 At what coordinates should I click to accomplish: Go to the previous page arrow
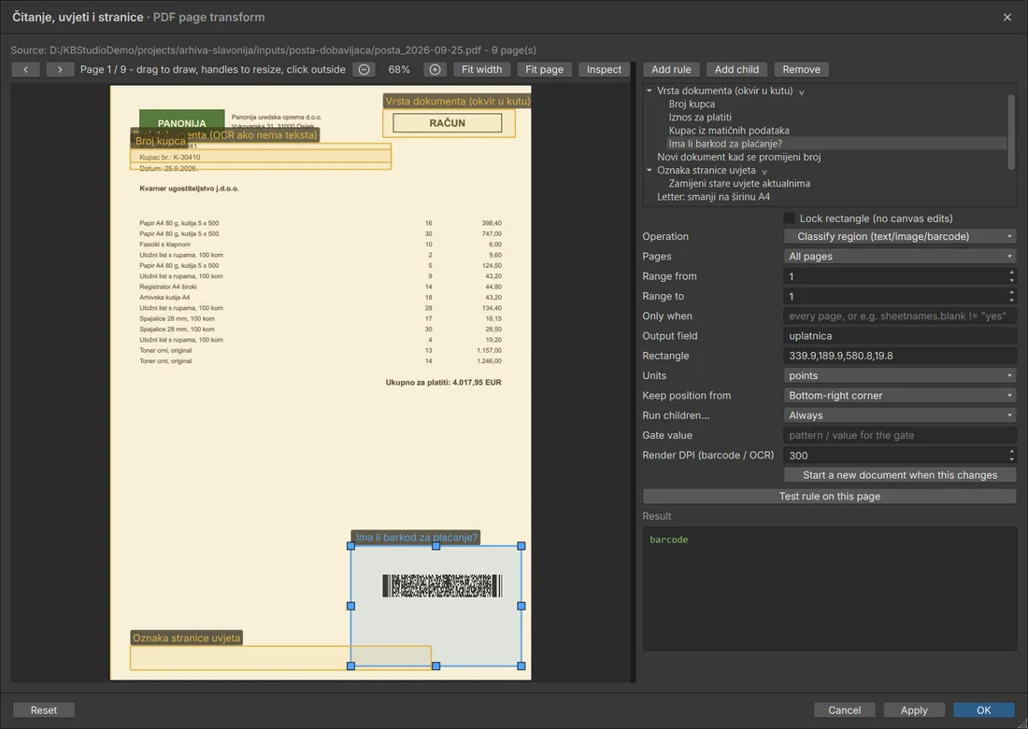(25, 69)
